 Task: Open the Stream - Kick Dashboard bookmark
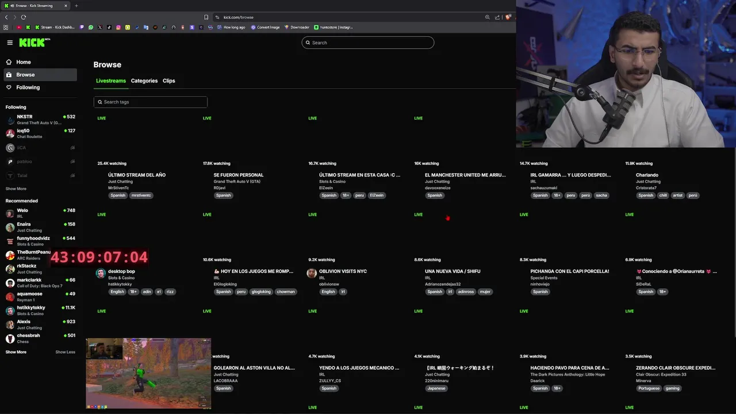pyautogui.click(x=55, y=27)
